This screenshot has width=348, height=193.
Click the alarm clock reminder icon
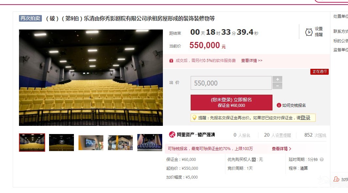tap(309, 32)
